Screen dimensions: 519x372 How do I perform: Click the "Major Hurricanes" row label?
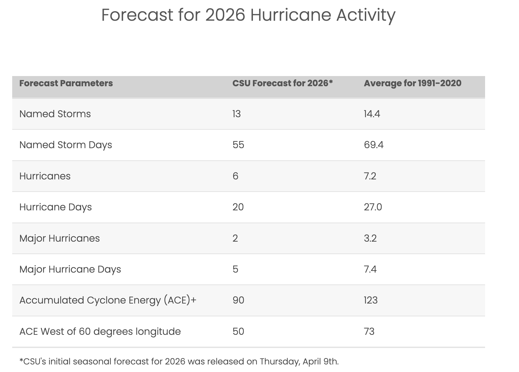click(59, 238)
